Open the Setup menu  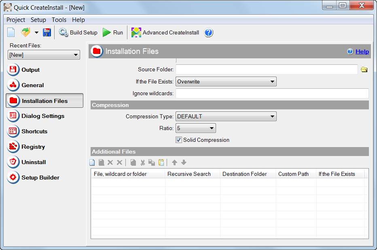[38, 20]
